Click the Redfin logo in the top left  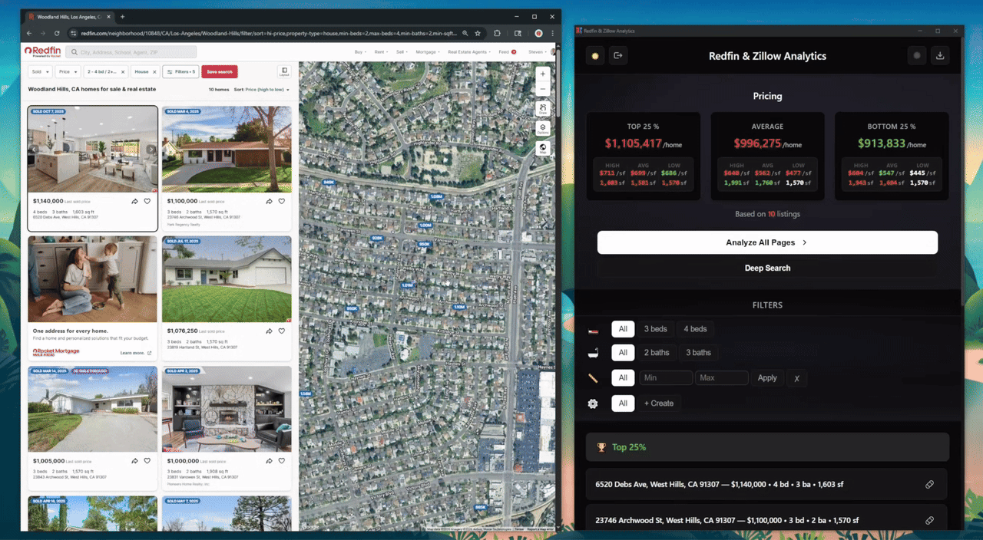click(x=42, y=51)
